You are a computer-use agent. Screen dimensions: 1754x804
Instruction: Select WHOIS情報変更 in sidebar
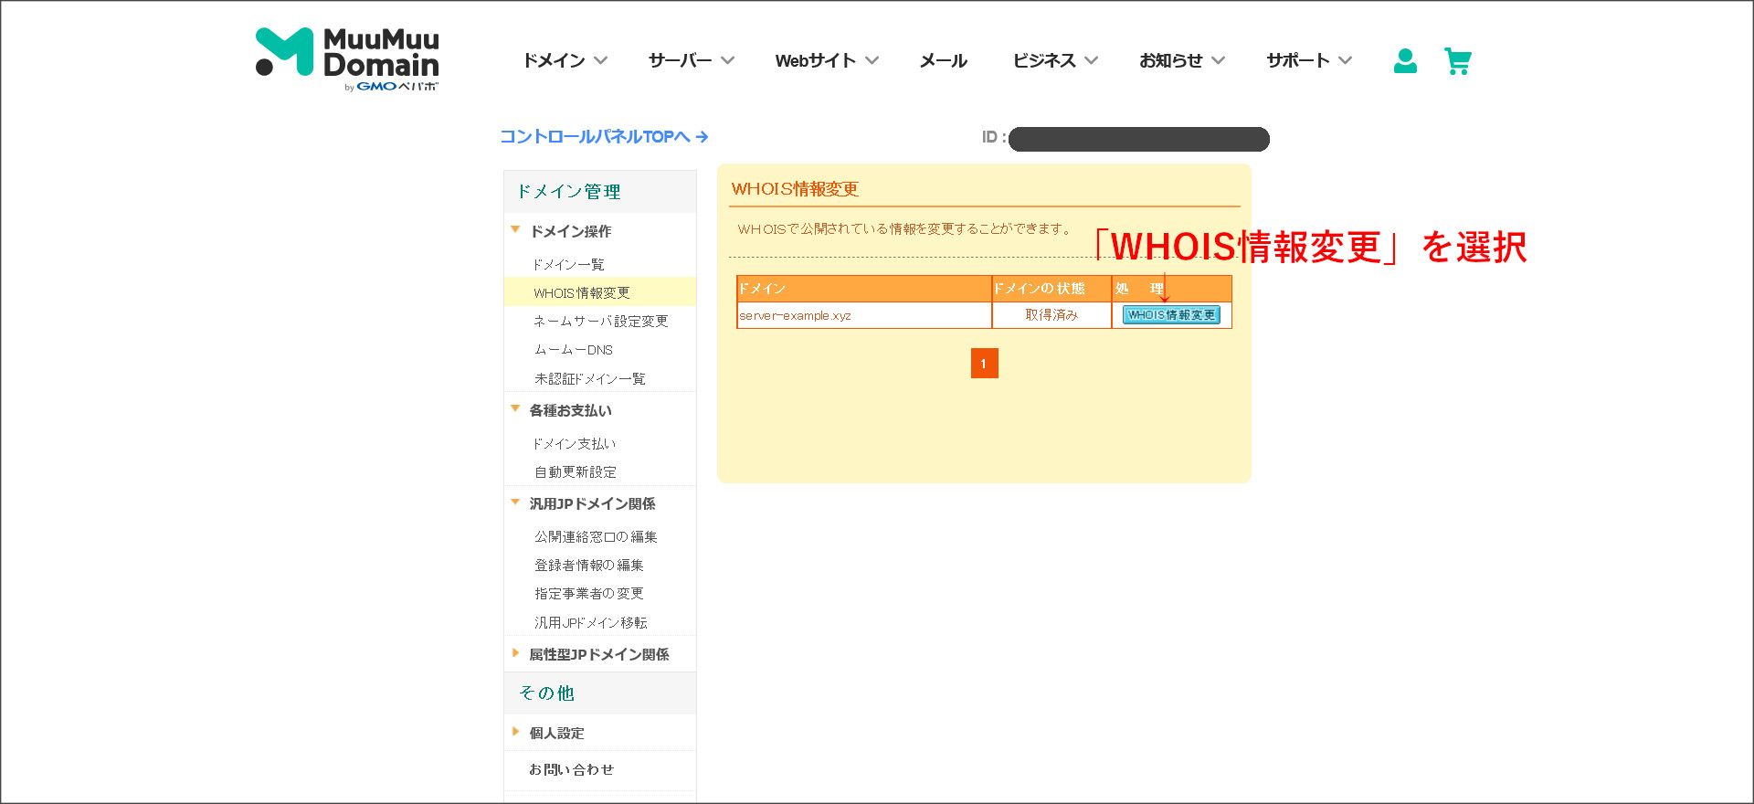tap(599, 292)
